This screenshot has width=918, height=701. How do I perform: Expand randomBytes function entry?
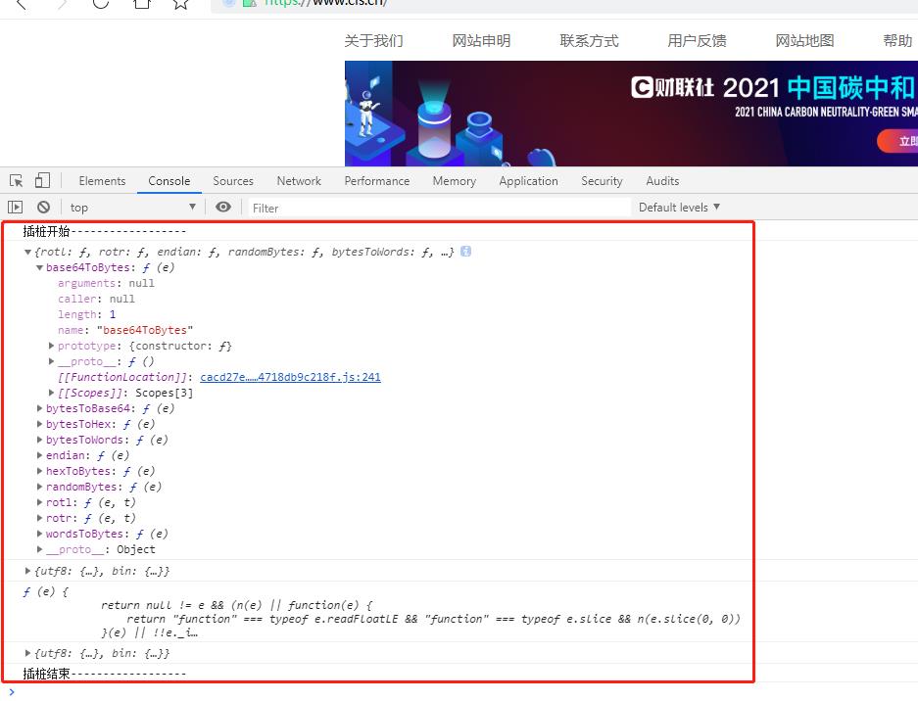click(39, 487)
